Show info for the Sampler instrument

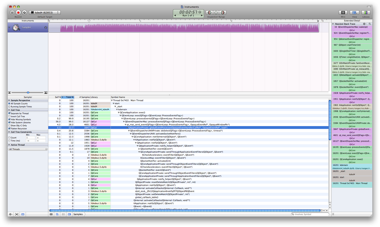pyautogui.click(x=46, y=27)
